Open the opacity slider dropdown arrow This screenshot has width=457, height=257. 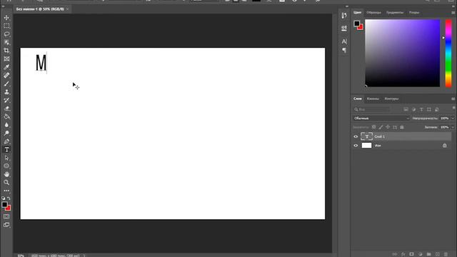click(x=453, y=119)
